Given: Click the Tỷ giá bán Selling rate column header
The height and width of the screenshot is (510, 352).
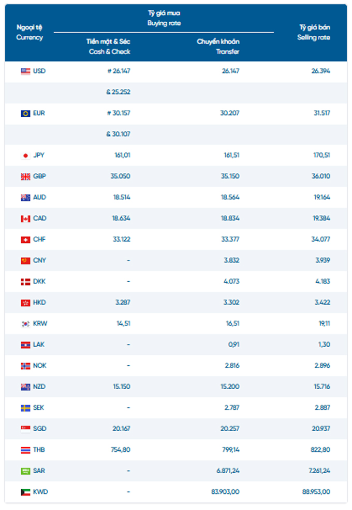Looking at the screenshot, I should (314, 32).
